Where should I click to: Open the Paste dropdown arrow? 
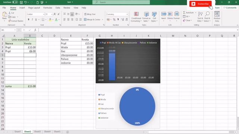click(x=4, y=21)
